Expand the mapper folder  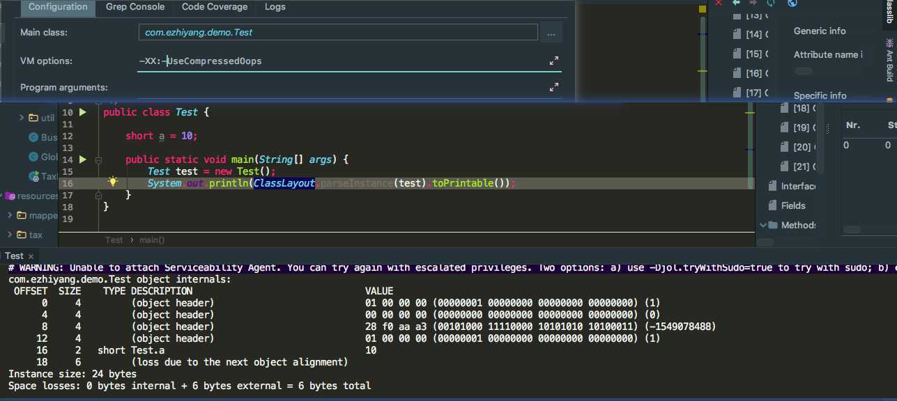point(10,215)
